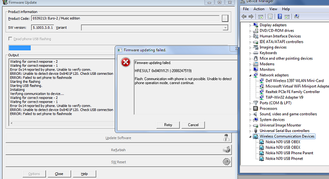
Task: Click the TAP-Win32 Adapter V9 icon
Action: point(261,97)
